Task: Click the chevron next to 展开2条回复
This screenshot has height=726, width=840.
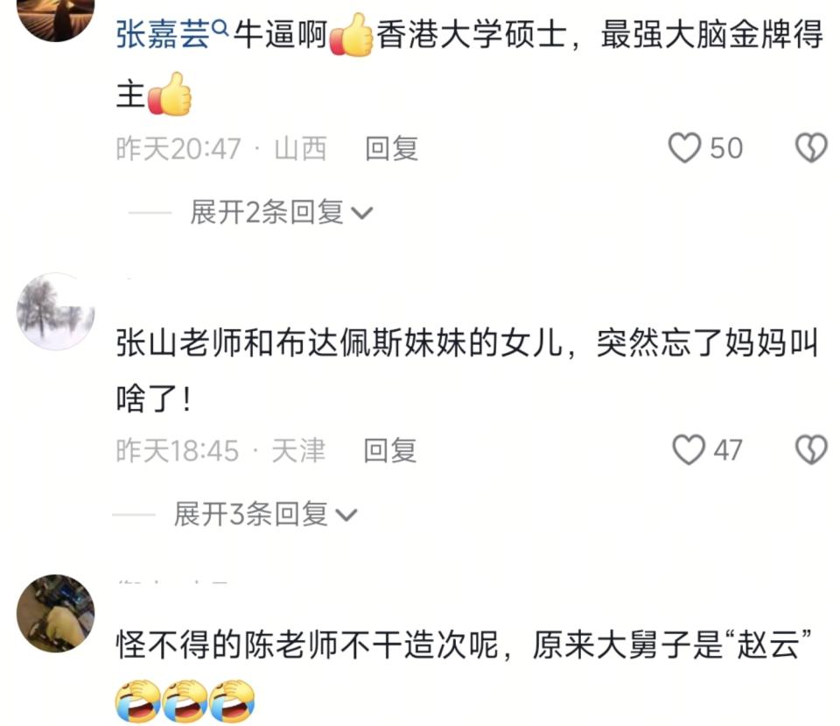Action: [x=361, y=214]
